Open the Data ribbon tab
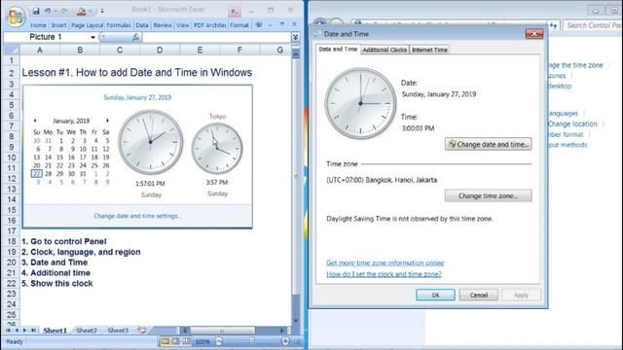This screenshot has height=350, width=623. pos(142,25)
